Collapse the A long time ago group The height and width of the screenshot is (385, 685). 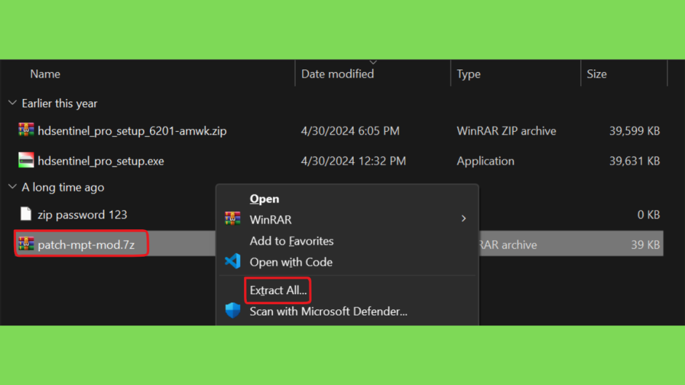pyautogui.click(x=12, y=187)
